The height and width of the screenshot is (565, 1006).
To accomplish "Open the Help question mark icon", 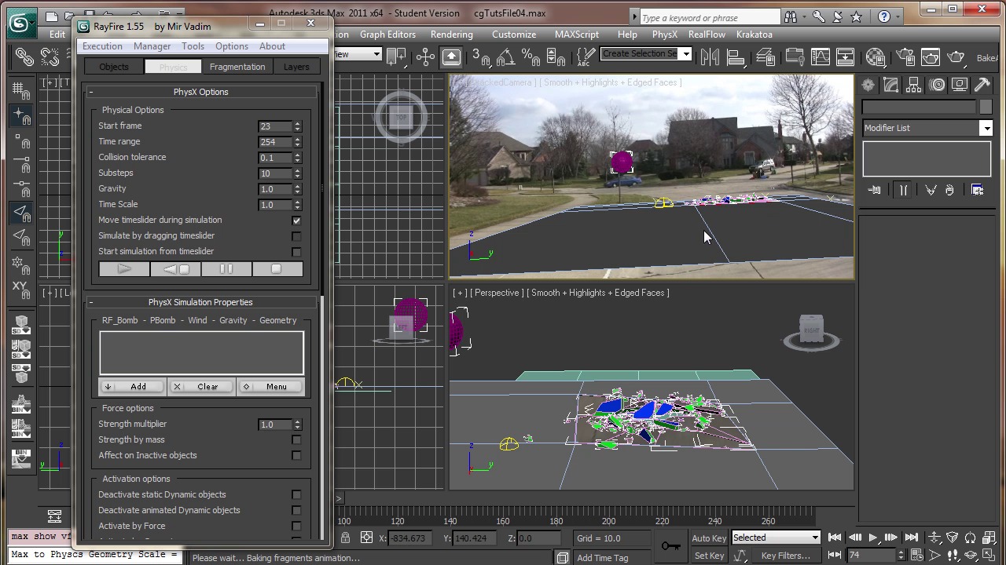I will point(884,16).
